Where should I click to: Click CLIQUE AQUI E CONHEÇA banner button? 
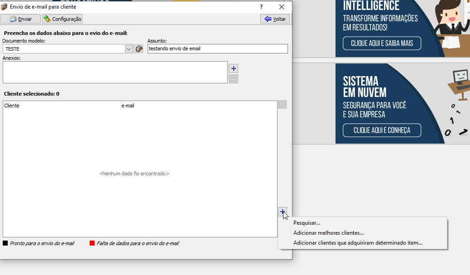coord(382,130)
